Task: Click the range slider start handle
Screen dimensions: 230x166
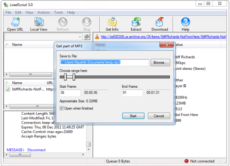Action: (x=65, y=77)
